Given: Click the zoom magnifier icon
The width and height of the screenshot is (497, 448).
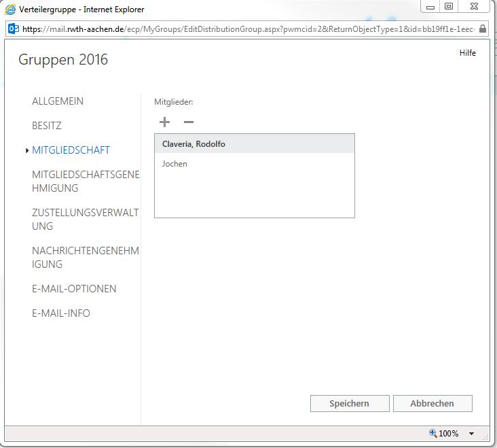Looking at the screenshot, I should coord(432,433).
